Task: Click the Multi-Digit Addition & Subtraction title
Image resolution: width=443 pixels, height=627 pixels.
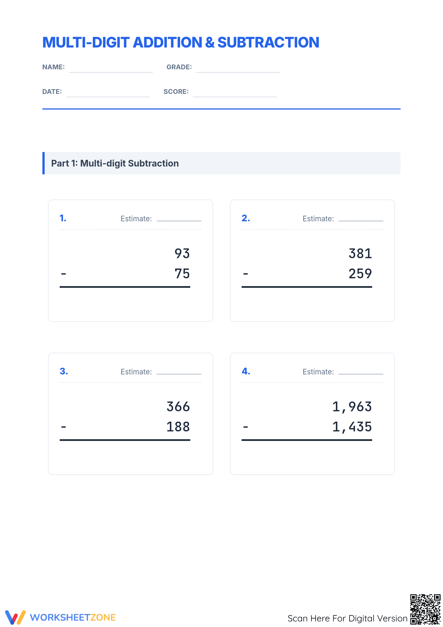Action: pos(181,42)
